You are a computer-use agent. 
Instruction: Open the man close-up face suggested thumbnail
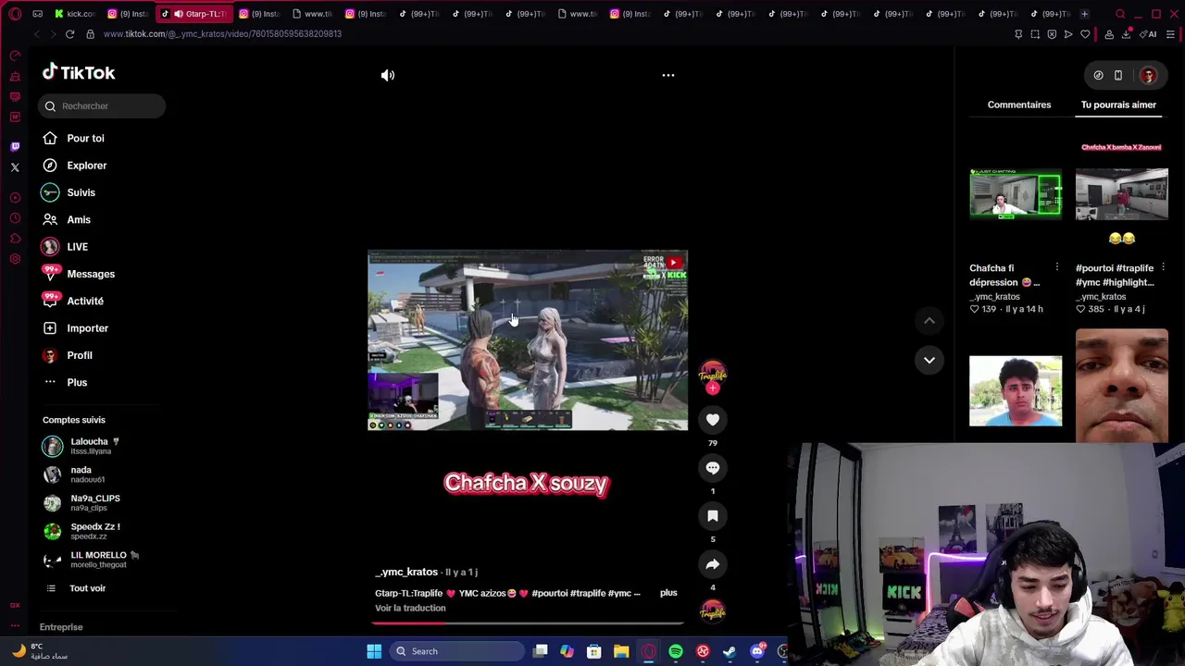[x=1121, y=386]
